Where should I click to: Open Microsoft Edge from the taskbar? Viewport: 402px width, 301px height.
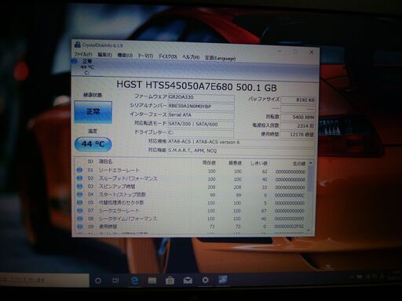pyautogui.click(x=134, y=281)
